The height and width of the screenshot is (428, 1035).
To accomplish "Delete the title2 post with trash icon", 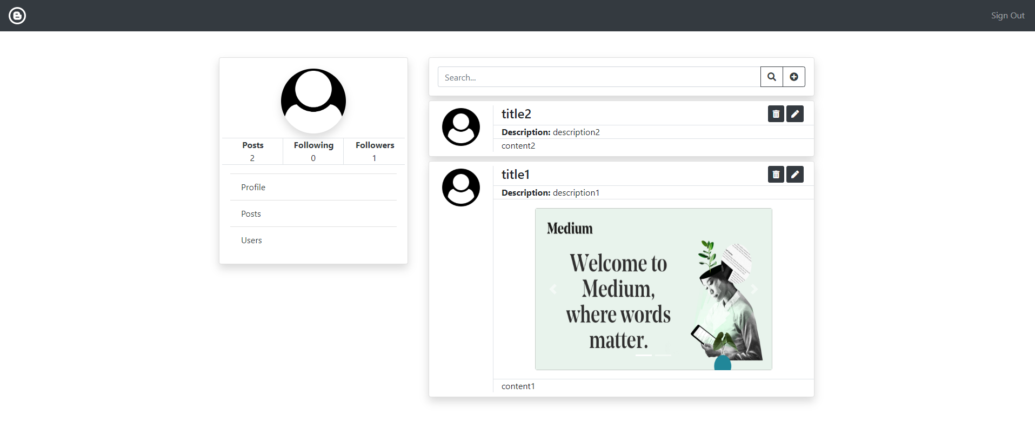I will (776, 114).
